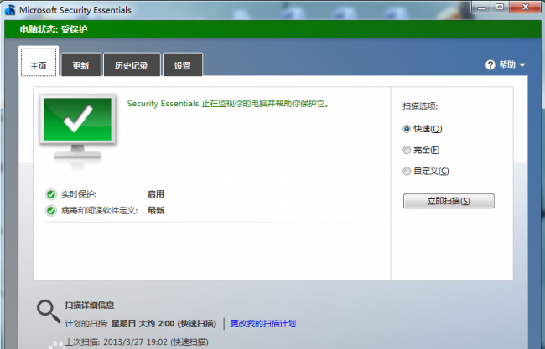Switch to the 主页 tab
545x349 pixels.
(39, 62)
